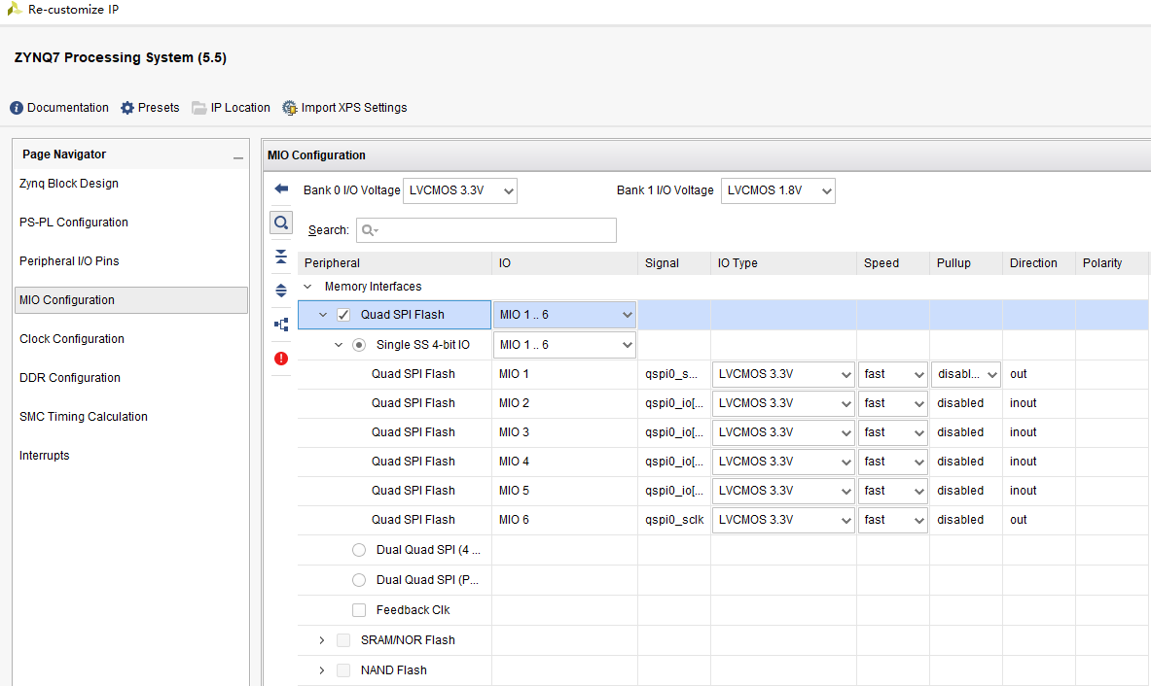The image size is (1151, 686).
Task: Click the Speed column header
Action: pos(892,263)
